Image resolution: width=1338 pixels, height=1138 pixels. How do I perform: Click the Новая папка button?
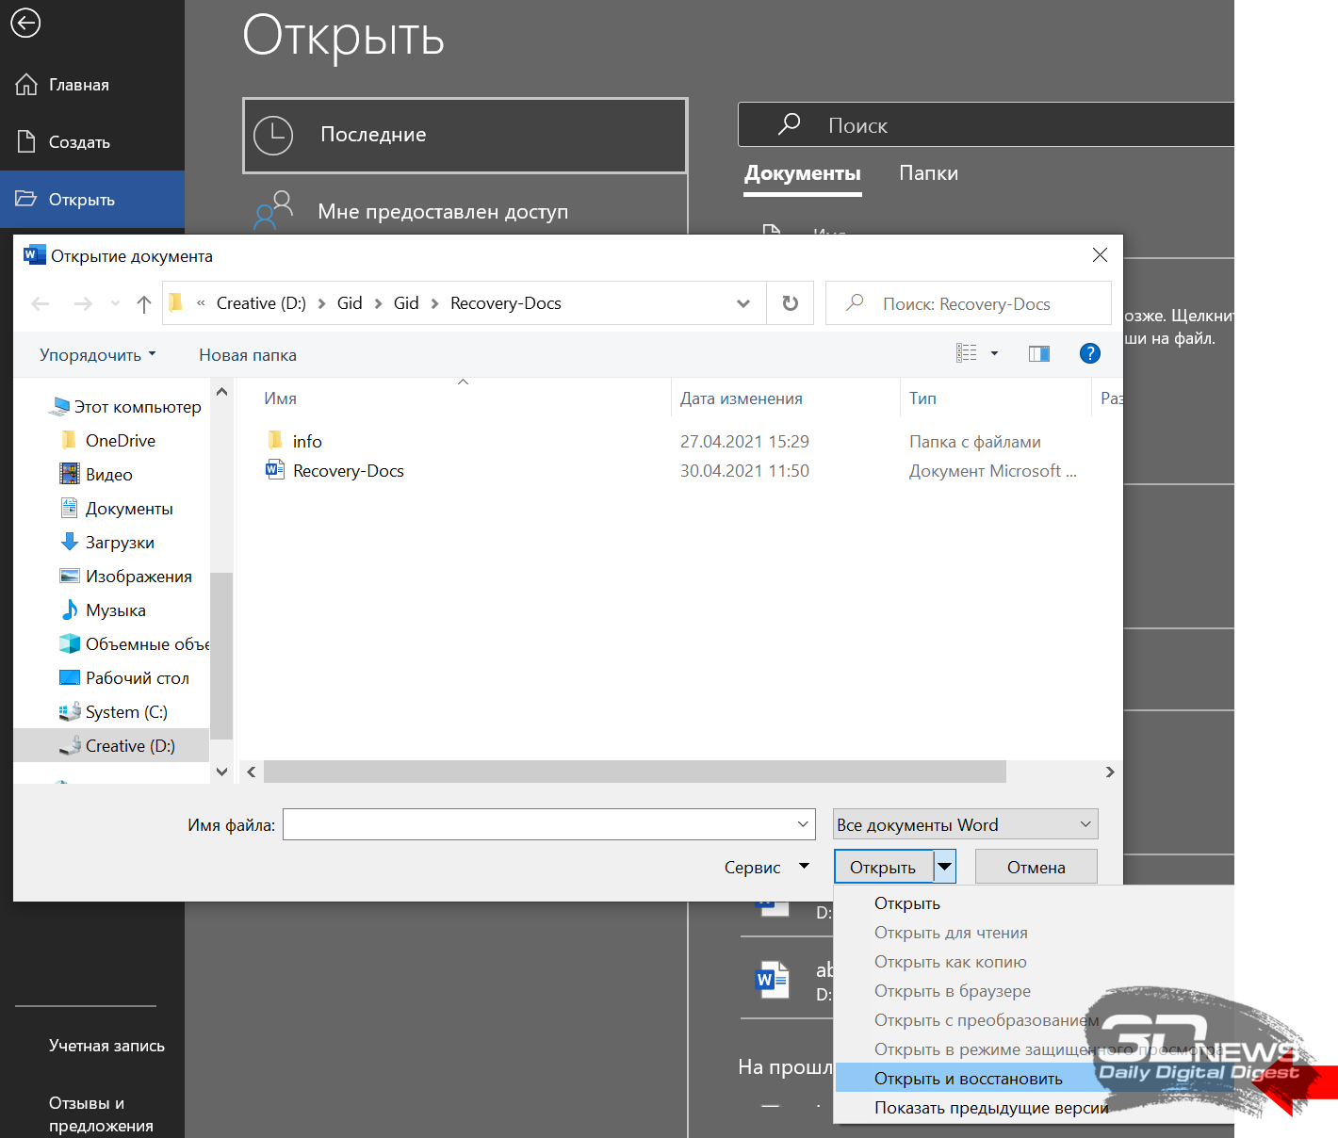click(x=248, y=355)
